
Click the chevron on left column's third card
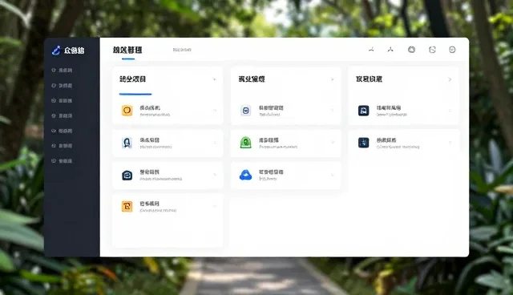coord(215,175)
